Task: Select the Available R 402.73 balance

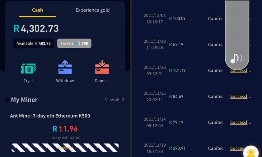Action: [x=34, y=43]
